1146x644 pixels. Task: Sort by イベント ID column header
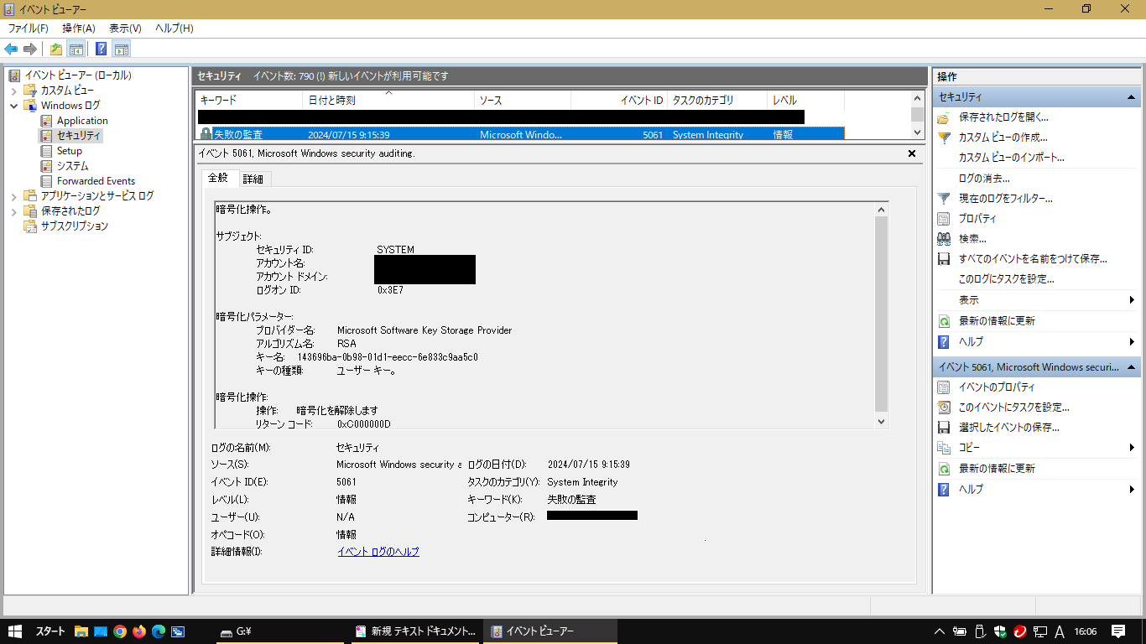618,101
